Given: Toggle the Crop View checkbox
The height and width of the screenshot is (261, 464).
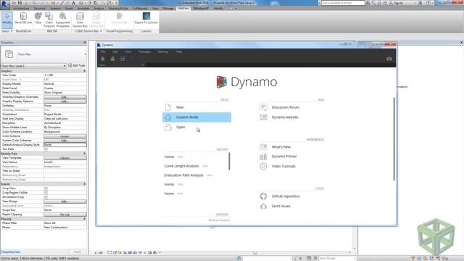Looking at the screenshot, I should pyautogui.click(x=46, y=188).
